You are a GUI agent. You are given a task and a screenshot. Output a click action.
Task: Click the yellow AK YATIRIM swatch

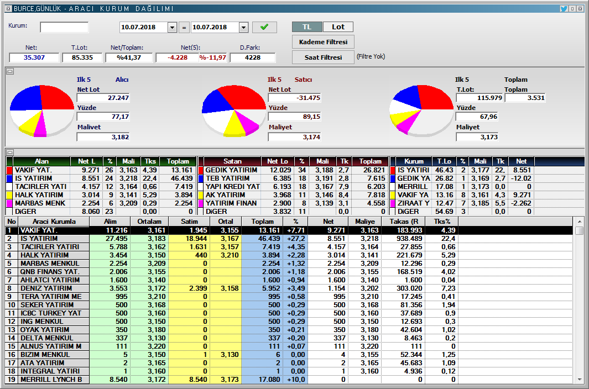pyautogui.click(x=201, y=195)
